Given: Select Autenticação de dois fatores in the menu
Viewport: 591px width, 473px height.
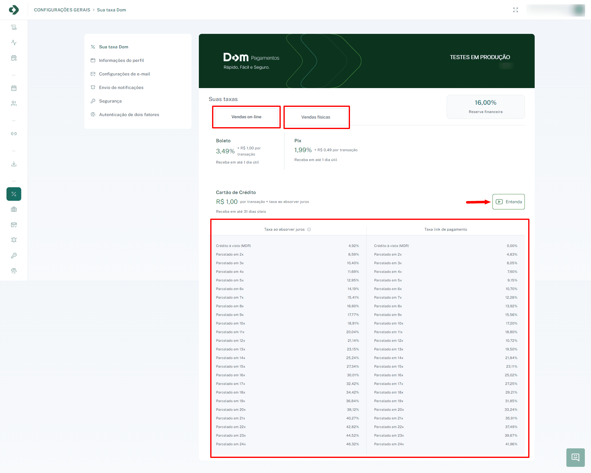Looking at the screenshot, I should (129, 114).
